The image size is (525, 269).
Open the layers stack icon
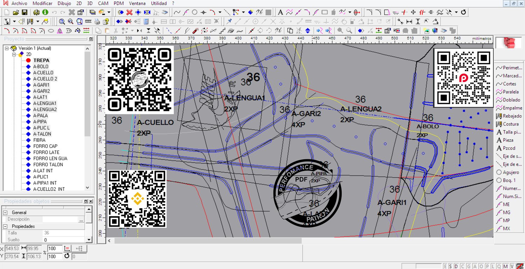pos(92,12)
